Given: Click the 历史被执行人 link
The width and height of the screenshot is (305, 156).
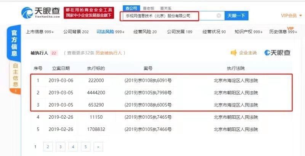Looking at the screenshot, I should [111, 53].
